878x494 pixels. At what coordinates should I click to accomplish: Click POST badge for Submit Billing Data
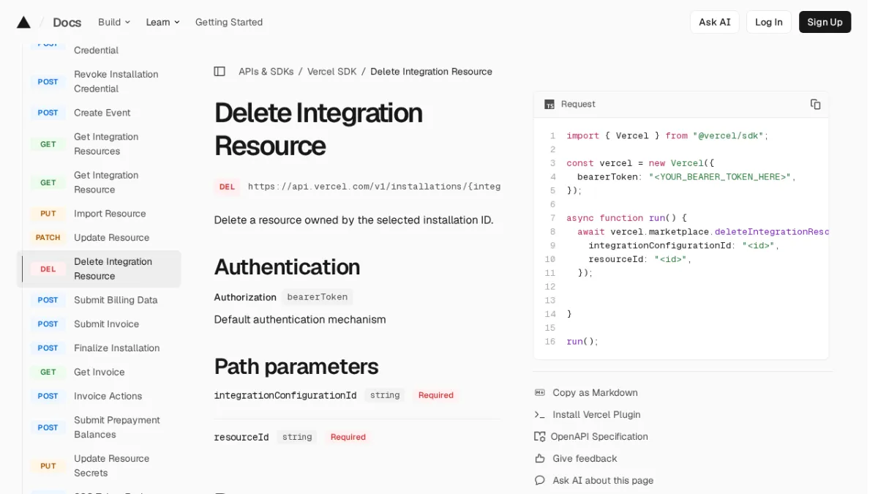tap(48, 300)
